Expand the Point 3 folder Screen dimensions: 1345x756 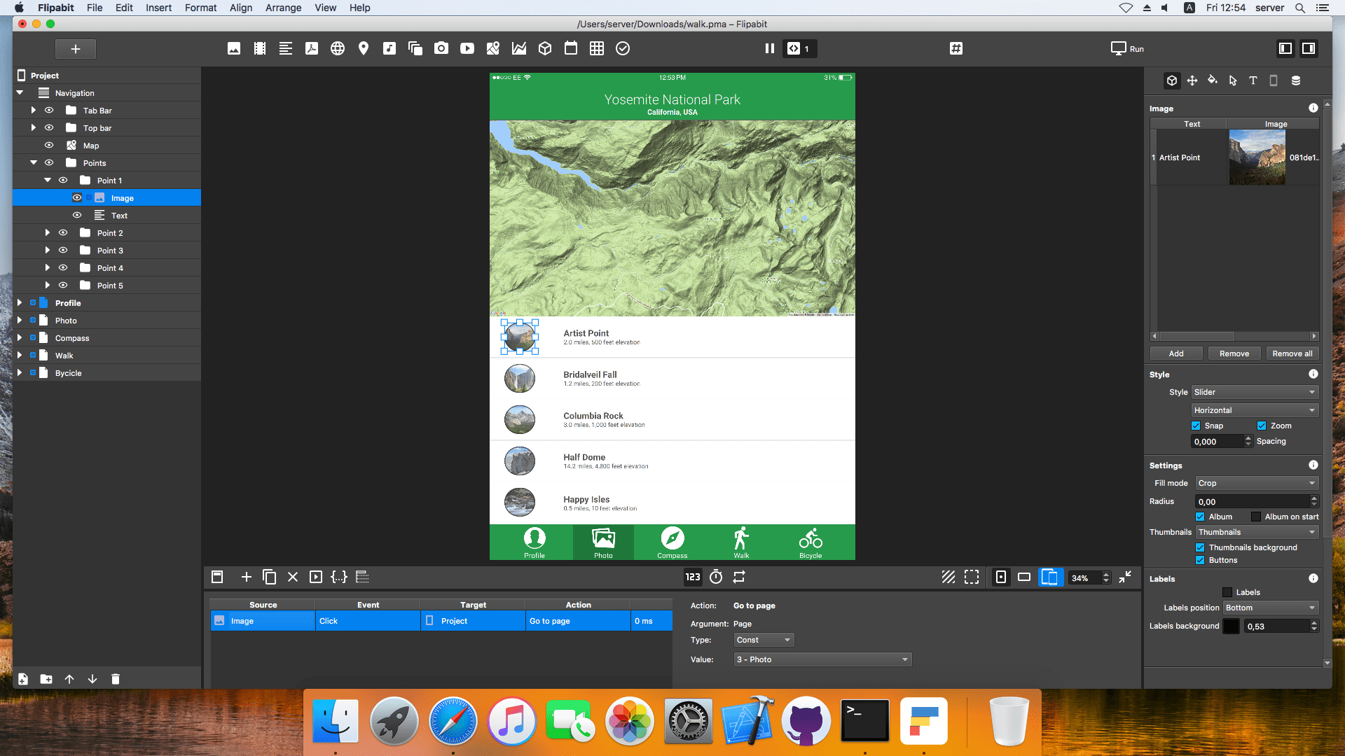click(48, 250)
